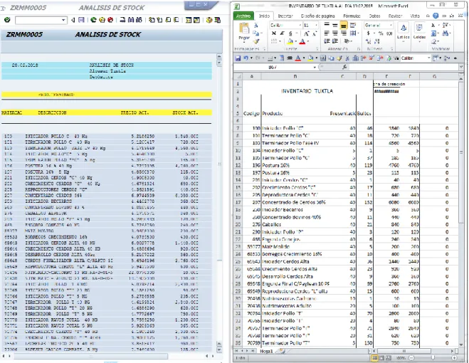The image size is (469, 363).
Task: Click the Print icon in SAP toolbar
Action: pyautogui.click(x=122, y=20)
